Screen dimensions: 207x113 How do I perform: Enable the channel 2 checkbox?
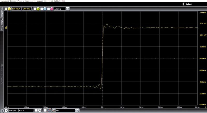(x=35, y=9)
